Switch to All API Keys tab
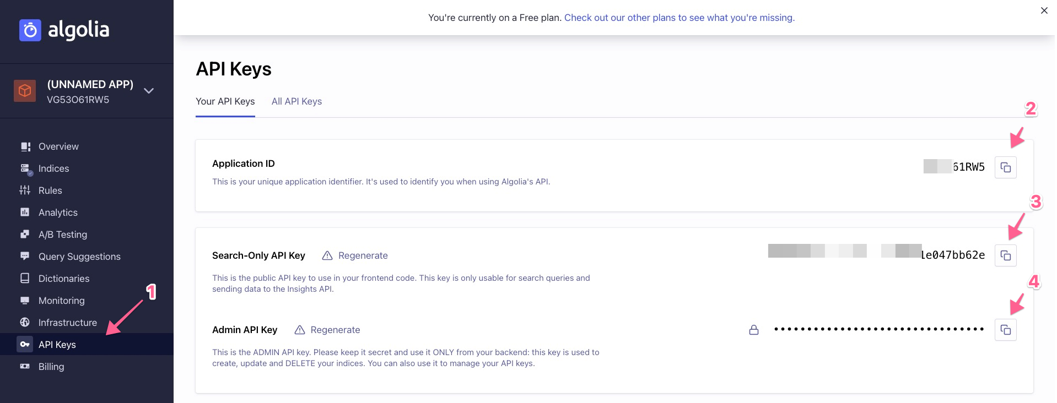Image resolution: width=1057 pixels, height=403 pixels. pyautogui.click(x=296, y=101)
